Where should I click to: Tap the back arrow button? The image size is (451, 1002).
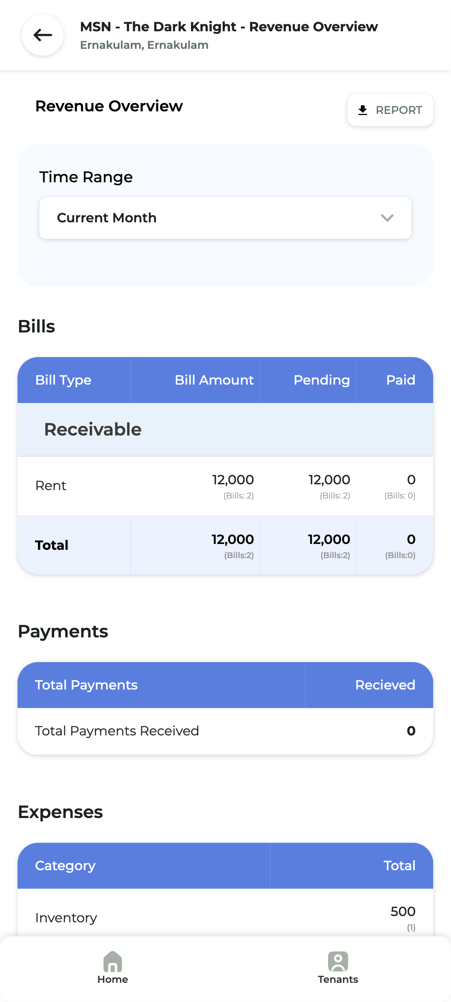43,35
